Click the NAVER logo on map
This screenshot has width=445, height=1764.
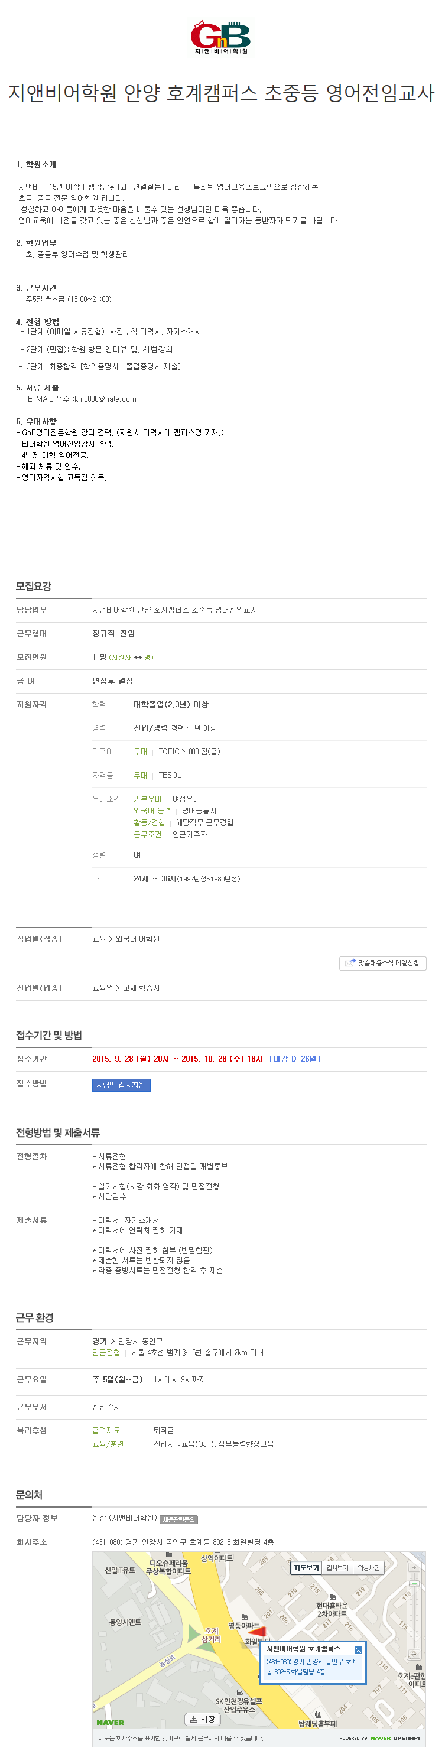[111, 1722]
